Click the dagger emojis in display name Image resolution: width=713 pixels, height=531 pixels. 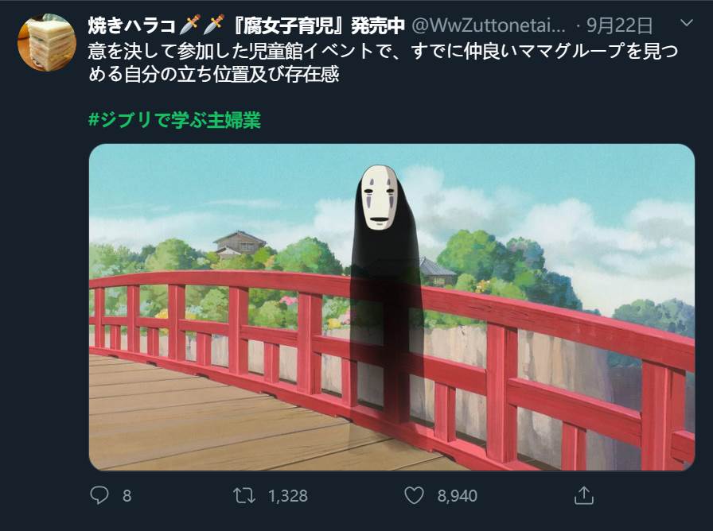pos(202,25)
